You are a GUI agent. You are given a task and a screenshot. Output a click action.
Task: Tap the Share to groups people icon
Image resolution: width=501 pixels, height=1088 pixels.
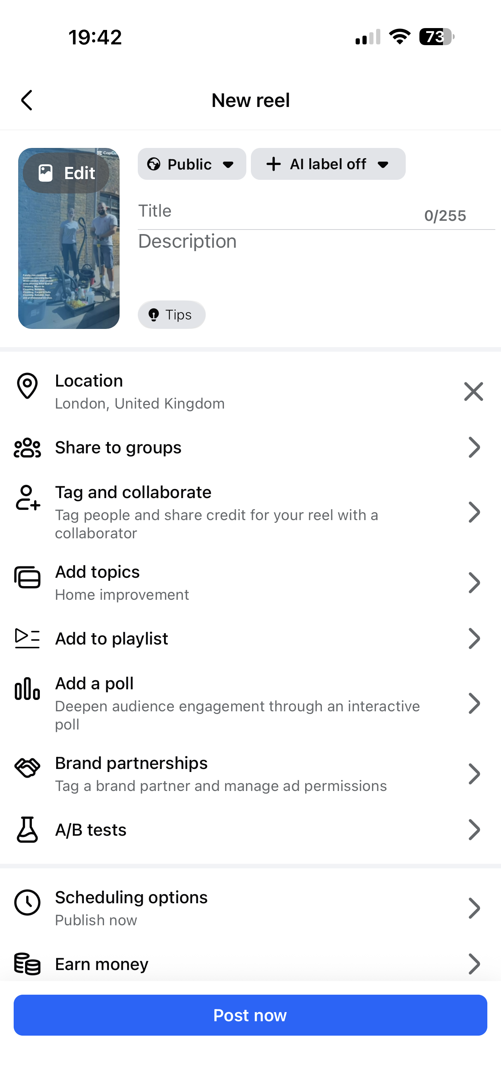pyautogui.click(x=27, y=448)
